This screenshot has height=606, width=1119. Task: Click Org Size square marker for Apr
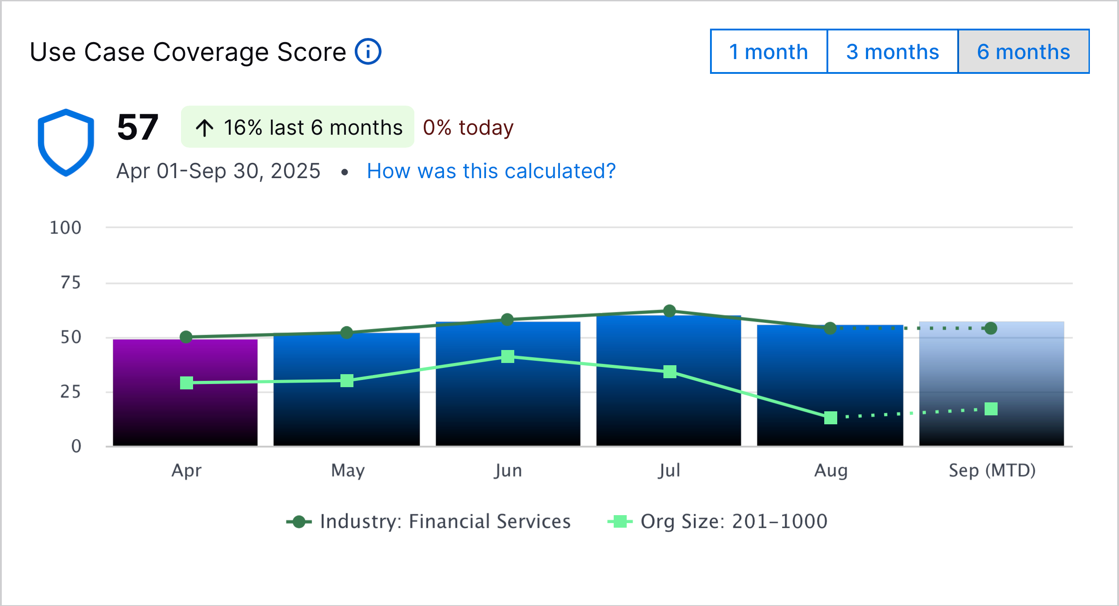[x=186, y=383]
